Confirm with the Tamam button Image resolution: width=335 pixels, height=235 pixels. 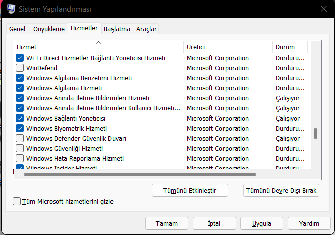166,223
